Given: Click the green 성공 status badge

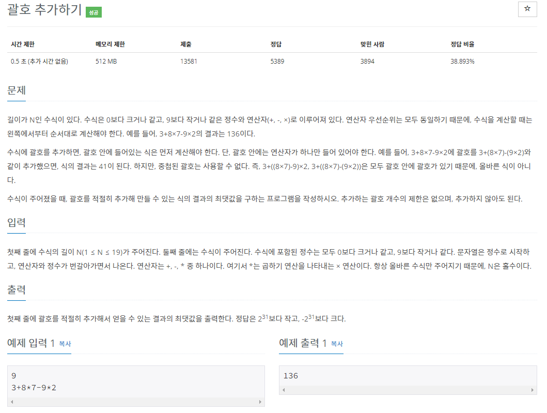Looking at the screenshot, I should 93,12.
